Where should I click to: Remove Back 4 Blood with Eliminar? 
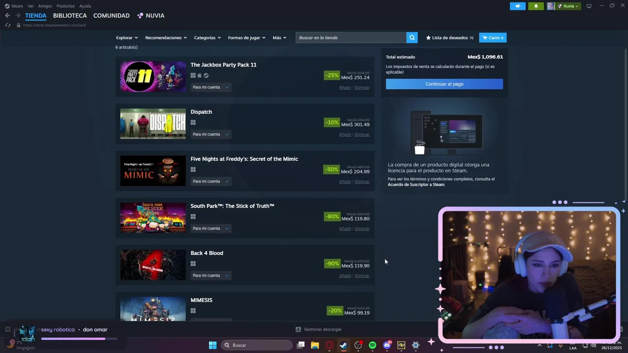tap(362, 276)
